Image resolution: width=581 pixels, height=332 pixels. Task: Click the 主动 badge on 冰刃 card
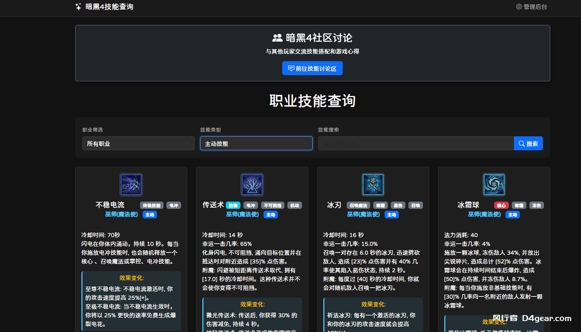(x=391, y=215)
